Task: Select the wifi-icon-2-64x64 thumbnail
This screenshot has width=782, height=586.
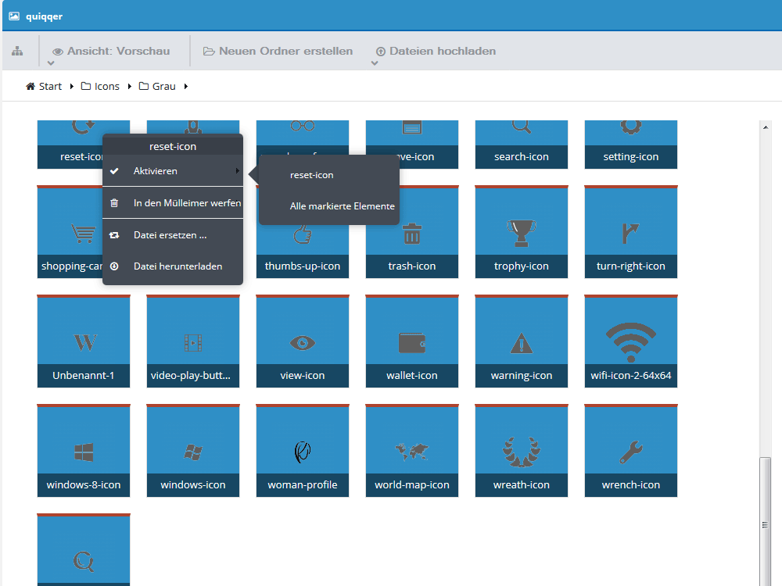Action: tap(631, 342)
